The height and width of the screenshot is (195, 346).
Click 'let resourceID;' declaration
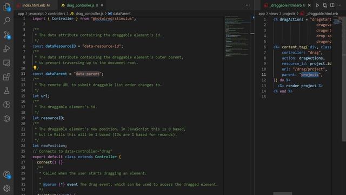(49, 118)
